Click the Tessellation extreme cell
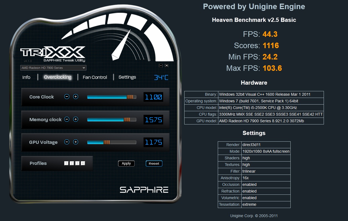This screenshot has width=348, height=221. [x=266, y=204]
